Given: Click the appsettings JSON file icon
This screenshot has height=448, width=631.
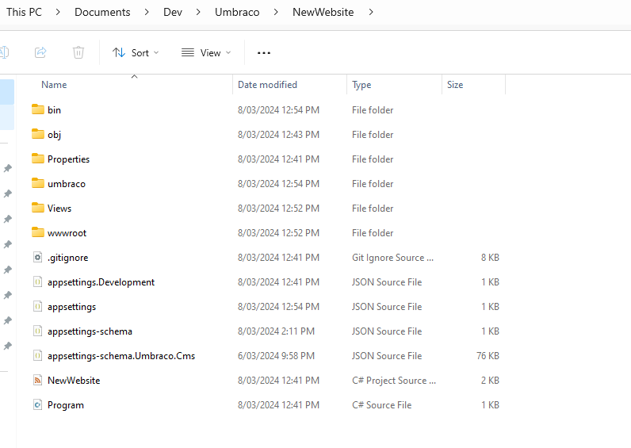Looking at the screenshot, I should pyautogui.click(x=37, y=306).
